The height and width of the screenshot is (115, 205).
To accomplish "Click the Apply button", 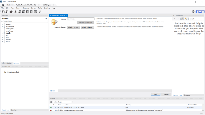I will tap(156, 95).
